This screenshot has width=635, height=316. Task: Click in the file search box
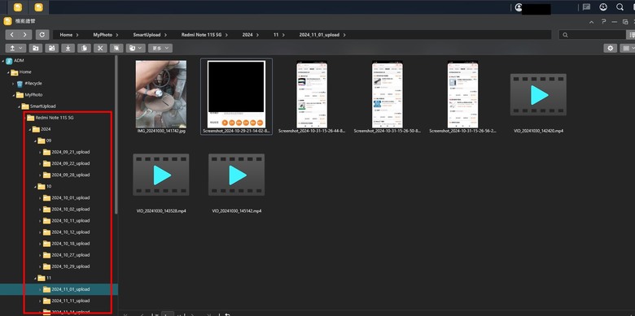pyautogui.click(x=592, y=35)
